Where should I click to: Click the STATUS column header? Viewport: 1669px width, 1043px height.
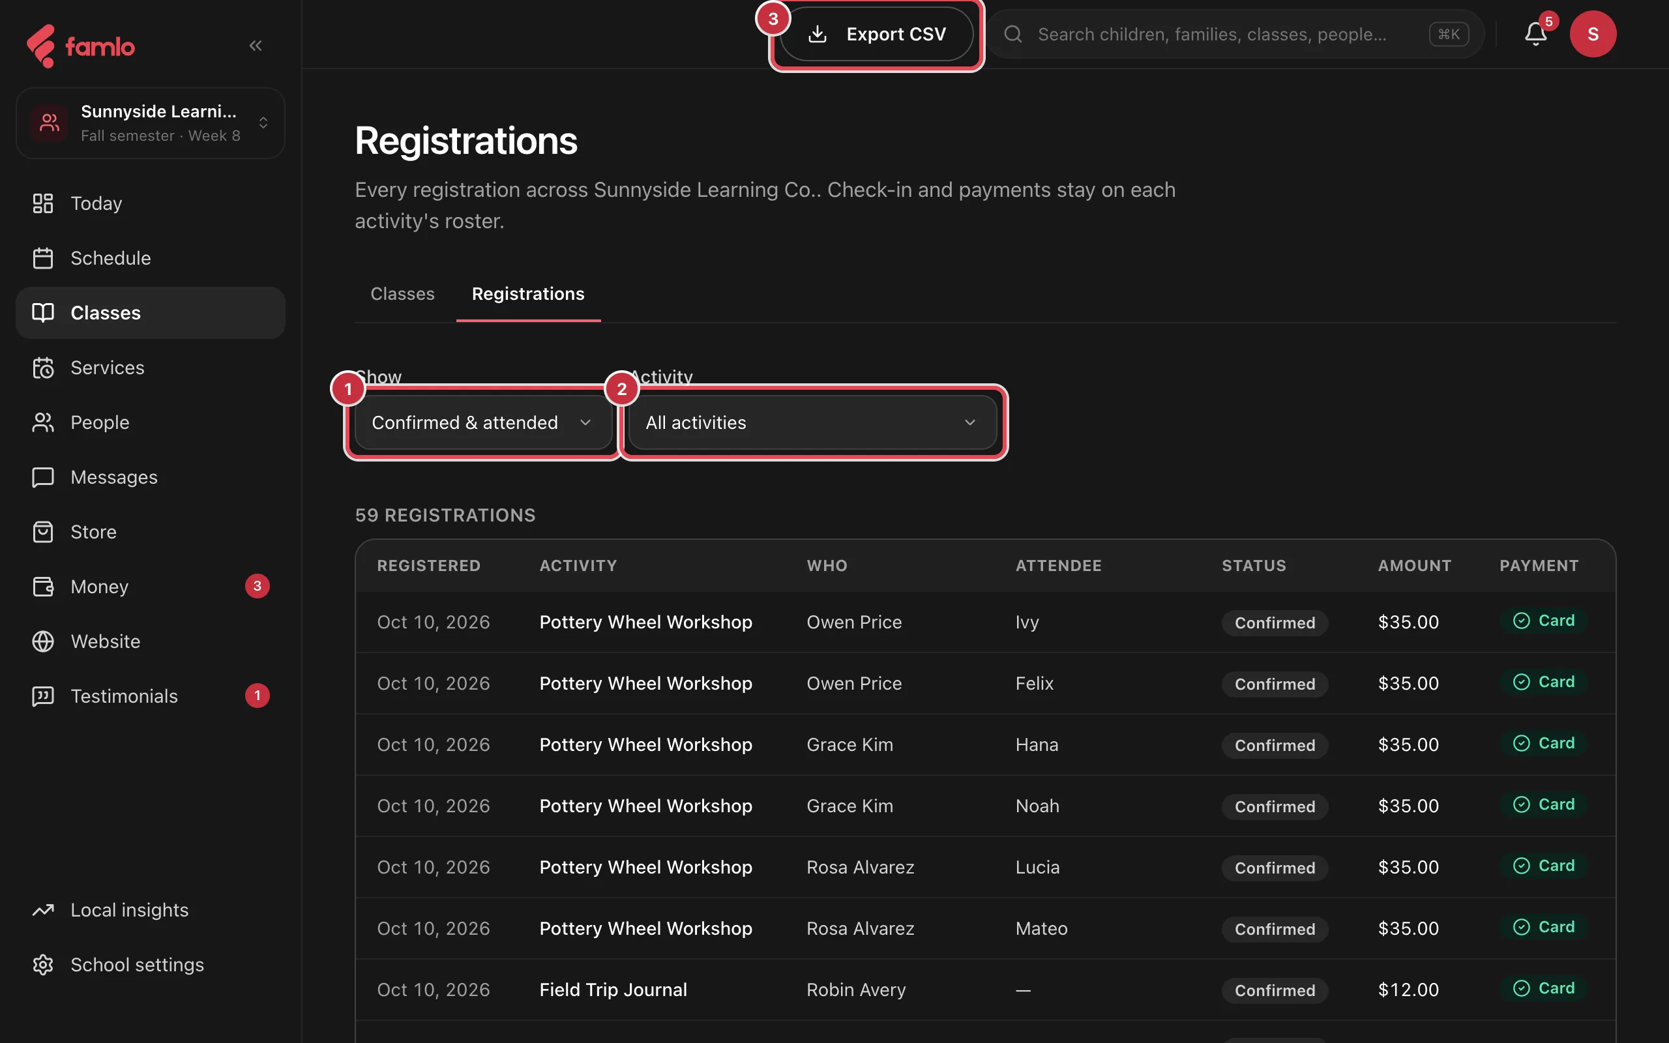tap(1254, 566)
